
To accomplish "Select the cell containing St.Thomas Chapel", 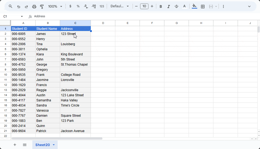I will pos(75,64).
